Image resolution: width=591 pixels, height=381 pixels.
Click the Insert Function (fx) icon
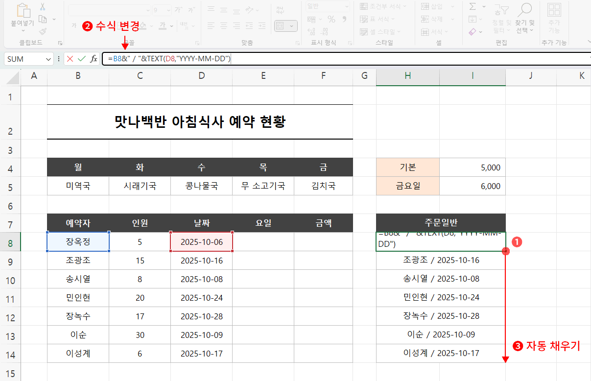(x=93, y=59)
